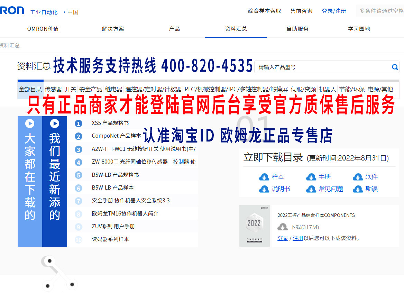The height and width of the screenshot is (293, 404).
Task: Click 登录 link under sample download
Action: (283, 238)
